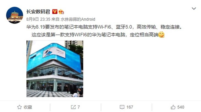Click the repost share icon

click(x=73, y=107)
